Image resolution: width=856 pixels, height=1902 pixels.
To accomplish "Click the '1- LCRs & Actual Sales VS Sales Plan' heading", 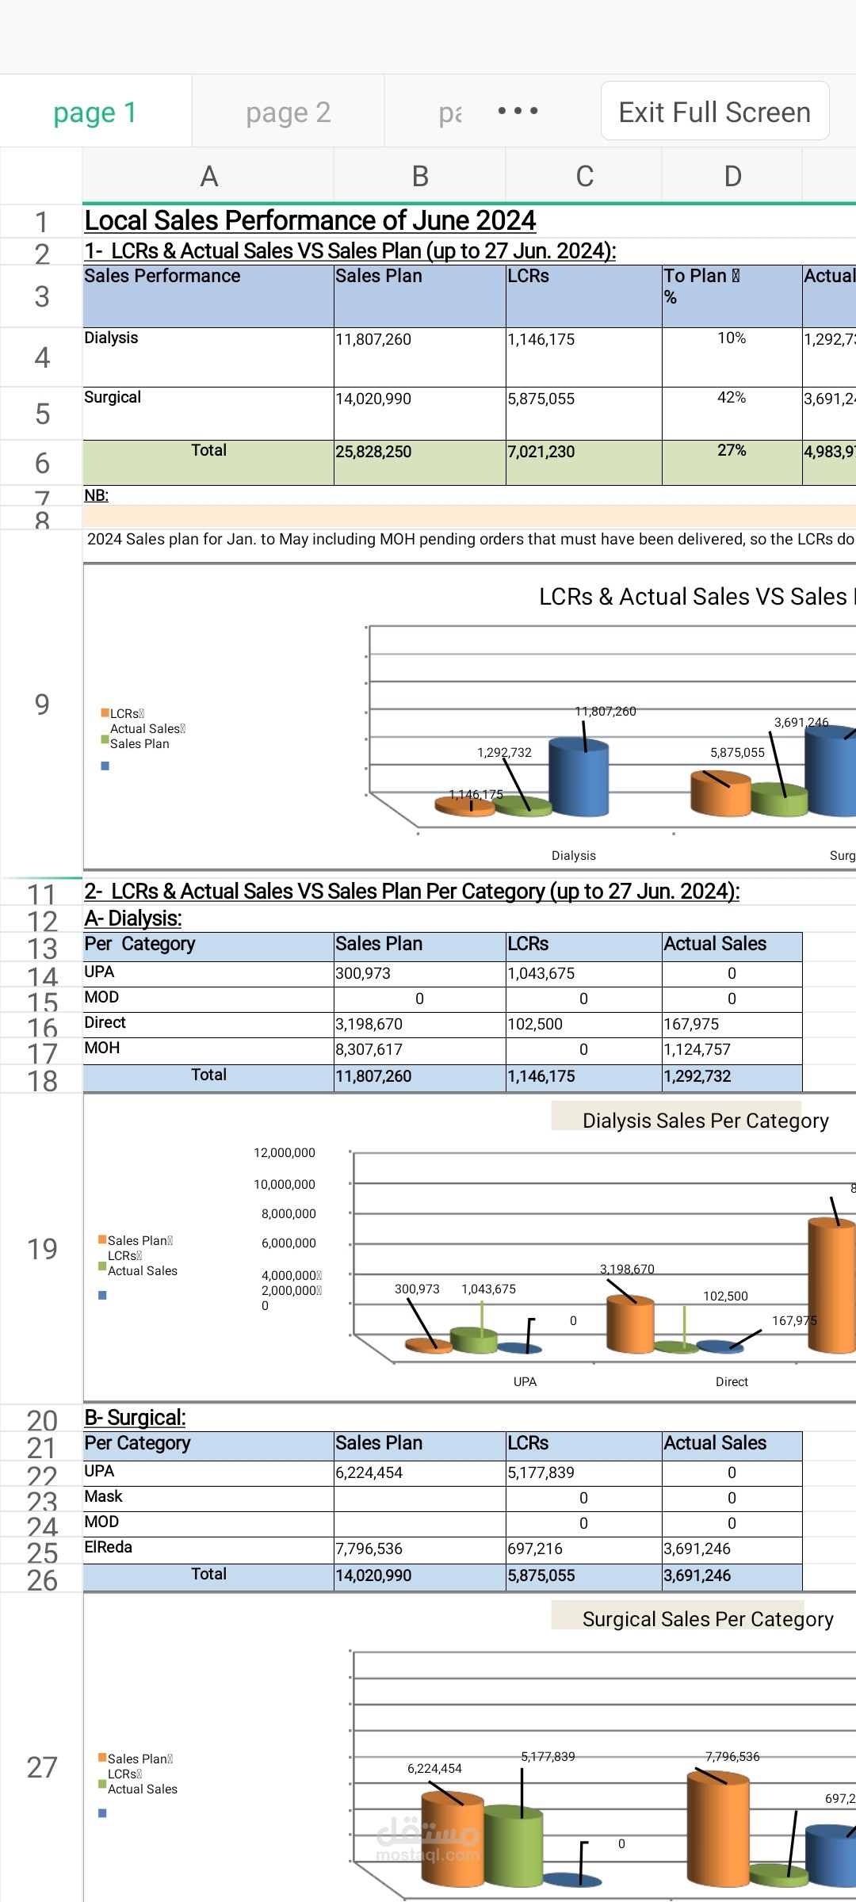I will click(x=350, y=251).
